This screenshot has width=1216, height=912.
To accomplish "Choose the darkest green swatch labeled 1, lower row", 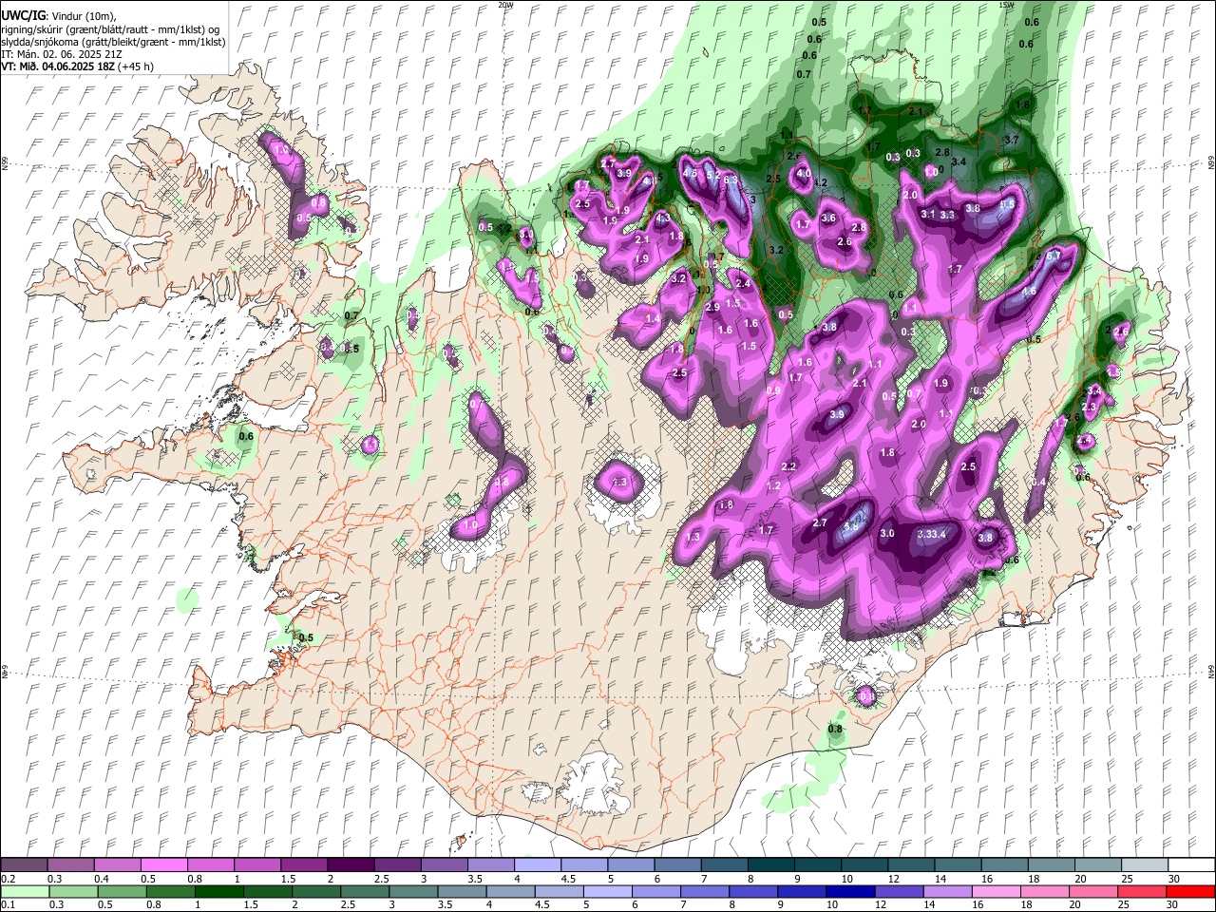I will pos(218,892).
